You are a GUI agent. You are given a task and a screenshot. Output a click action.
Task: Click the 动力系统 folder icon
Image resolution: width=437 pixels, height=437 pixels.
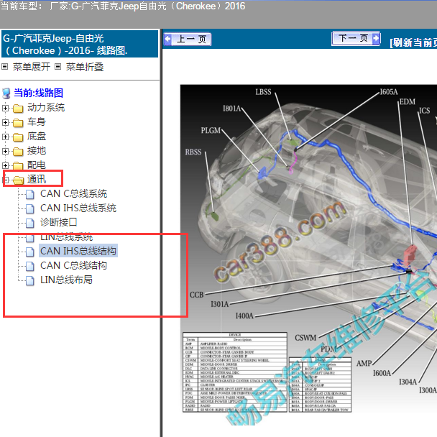pyautogui.click(x=18, y=109)
